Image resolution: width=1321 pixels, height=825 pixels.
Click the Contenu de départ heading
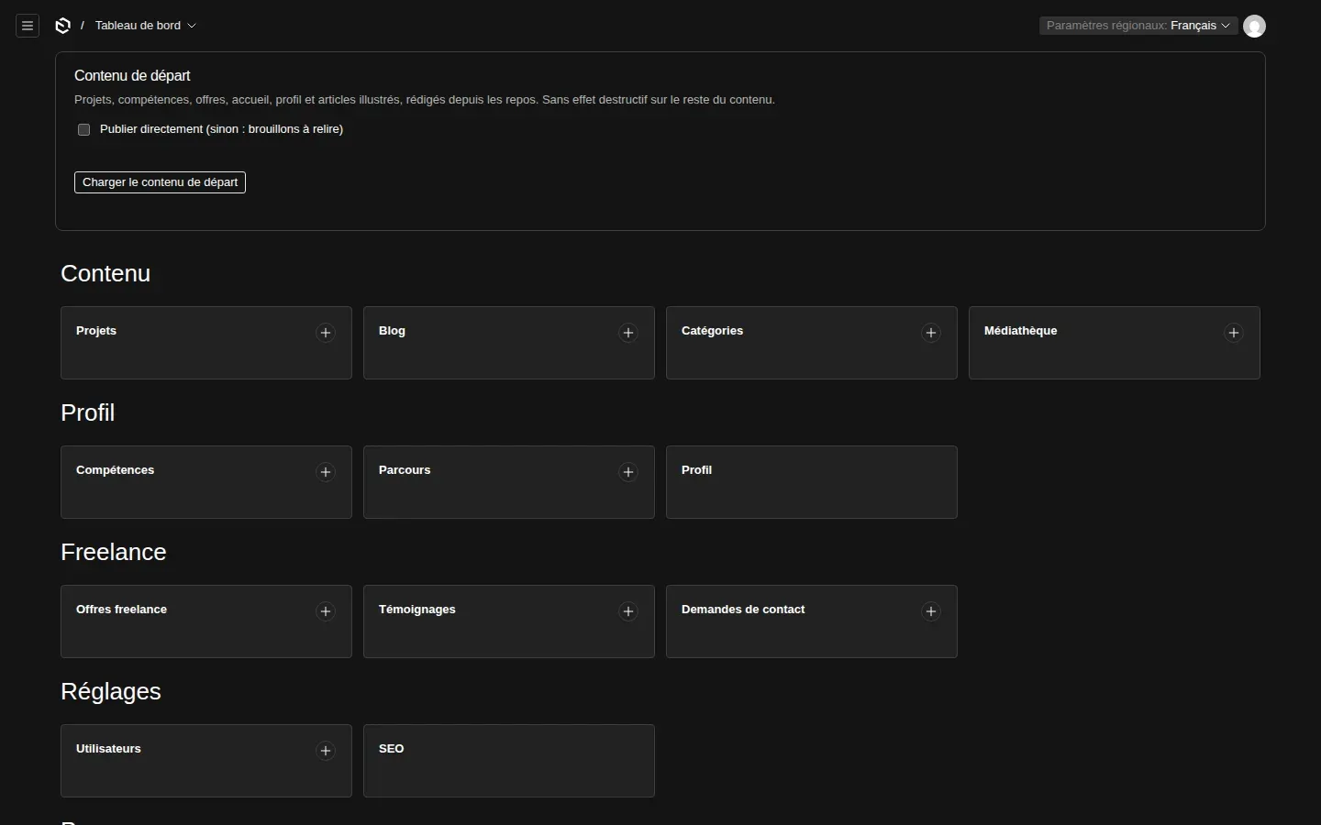pyautogui.click(x=132, y=76)
